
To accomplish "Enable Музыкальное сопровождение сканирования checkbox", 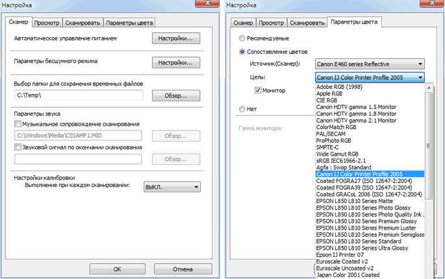I will click(18, 124).
